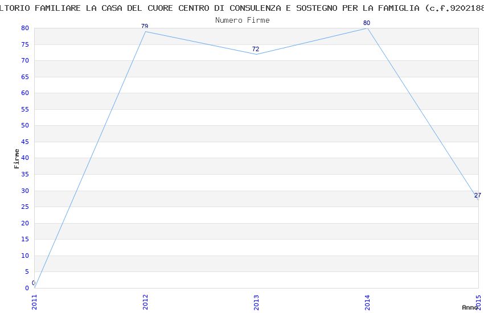Viewport: 484px width, 313px height.
Task: Click the y-axis tick value 5
Action: coord(27,271)
